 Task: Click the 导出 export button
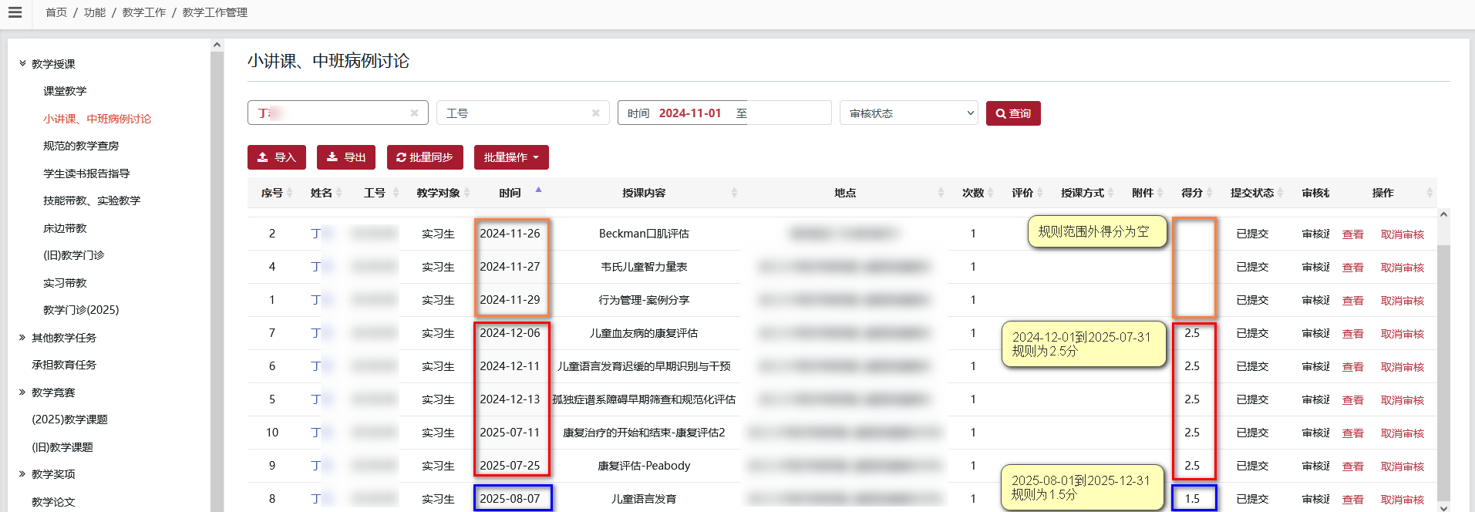[x=346, y=157]
